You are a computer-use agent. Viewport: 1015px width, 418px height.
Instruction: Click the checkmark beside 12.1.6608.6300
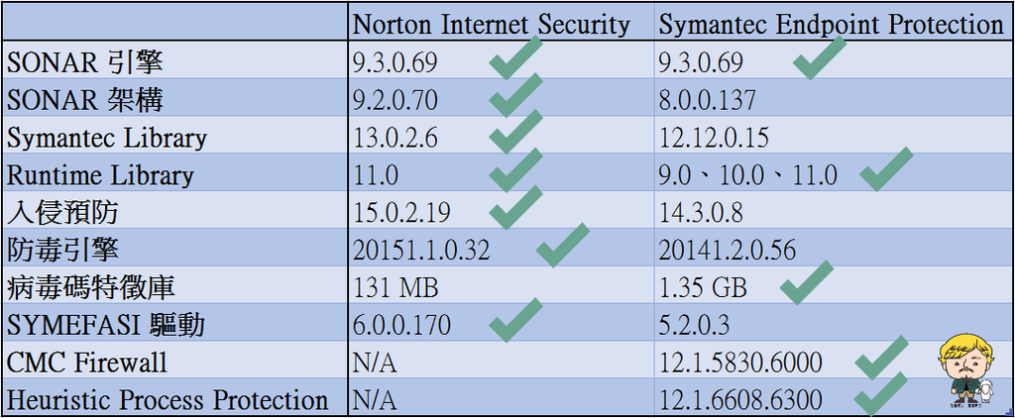click(881, 393)
